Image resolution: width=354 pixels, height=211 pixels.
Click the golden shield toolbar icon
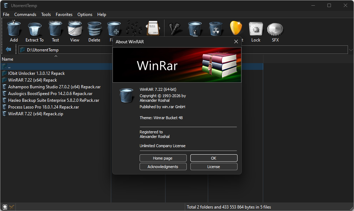[x=236, y=28]
